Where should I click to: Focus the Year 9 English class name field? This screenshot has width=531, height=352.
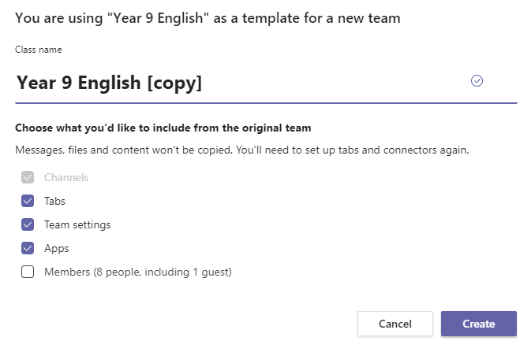pos(266,83)
